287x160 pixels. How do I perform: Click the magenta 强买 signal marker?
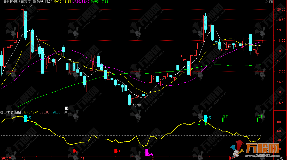(x=149, y=152)
